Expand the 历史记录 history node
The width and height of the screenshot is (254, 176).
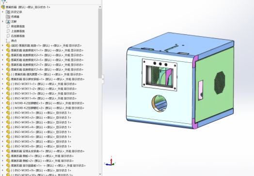tap(2, 12)
